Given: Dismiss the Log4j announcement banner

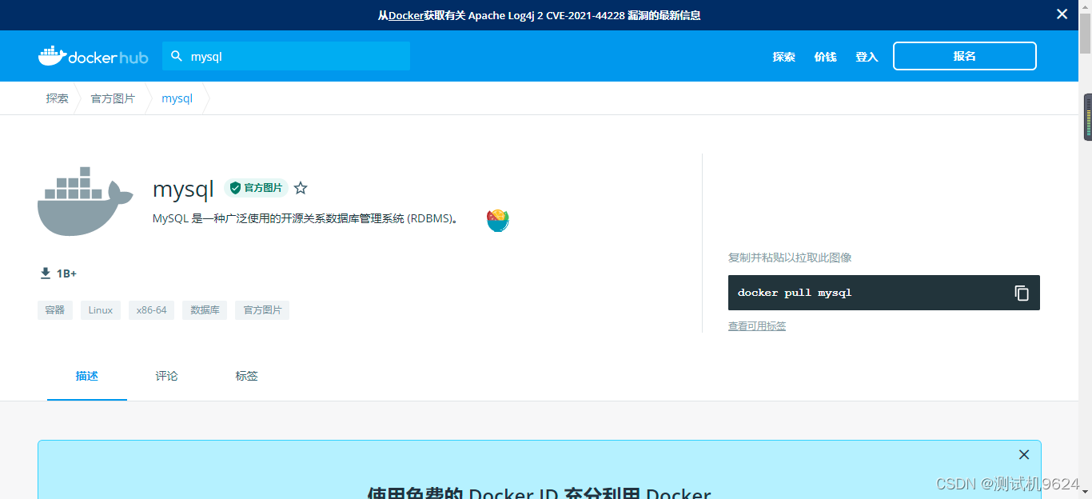Looking at the screenshot, I should (x=1062, y=14).
